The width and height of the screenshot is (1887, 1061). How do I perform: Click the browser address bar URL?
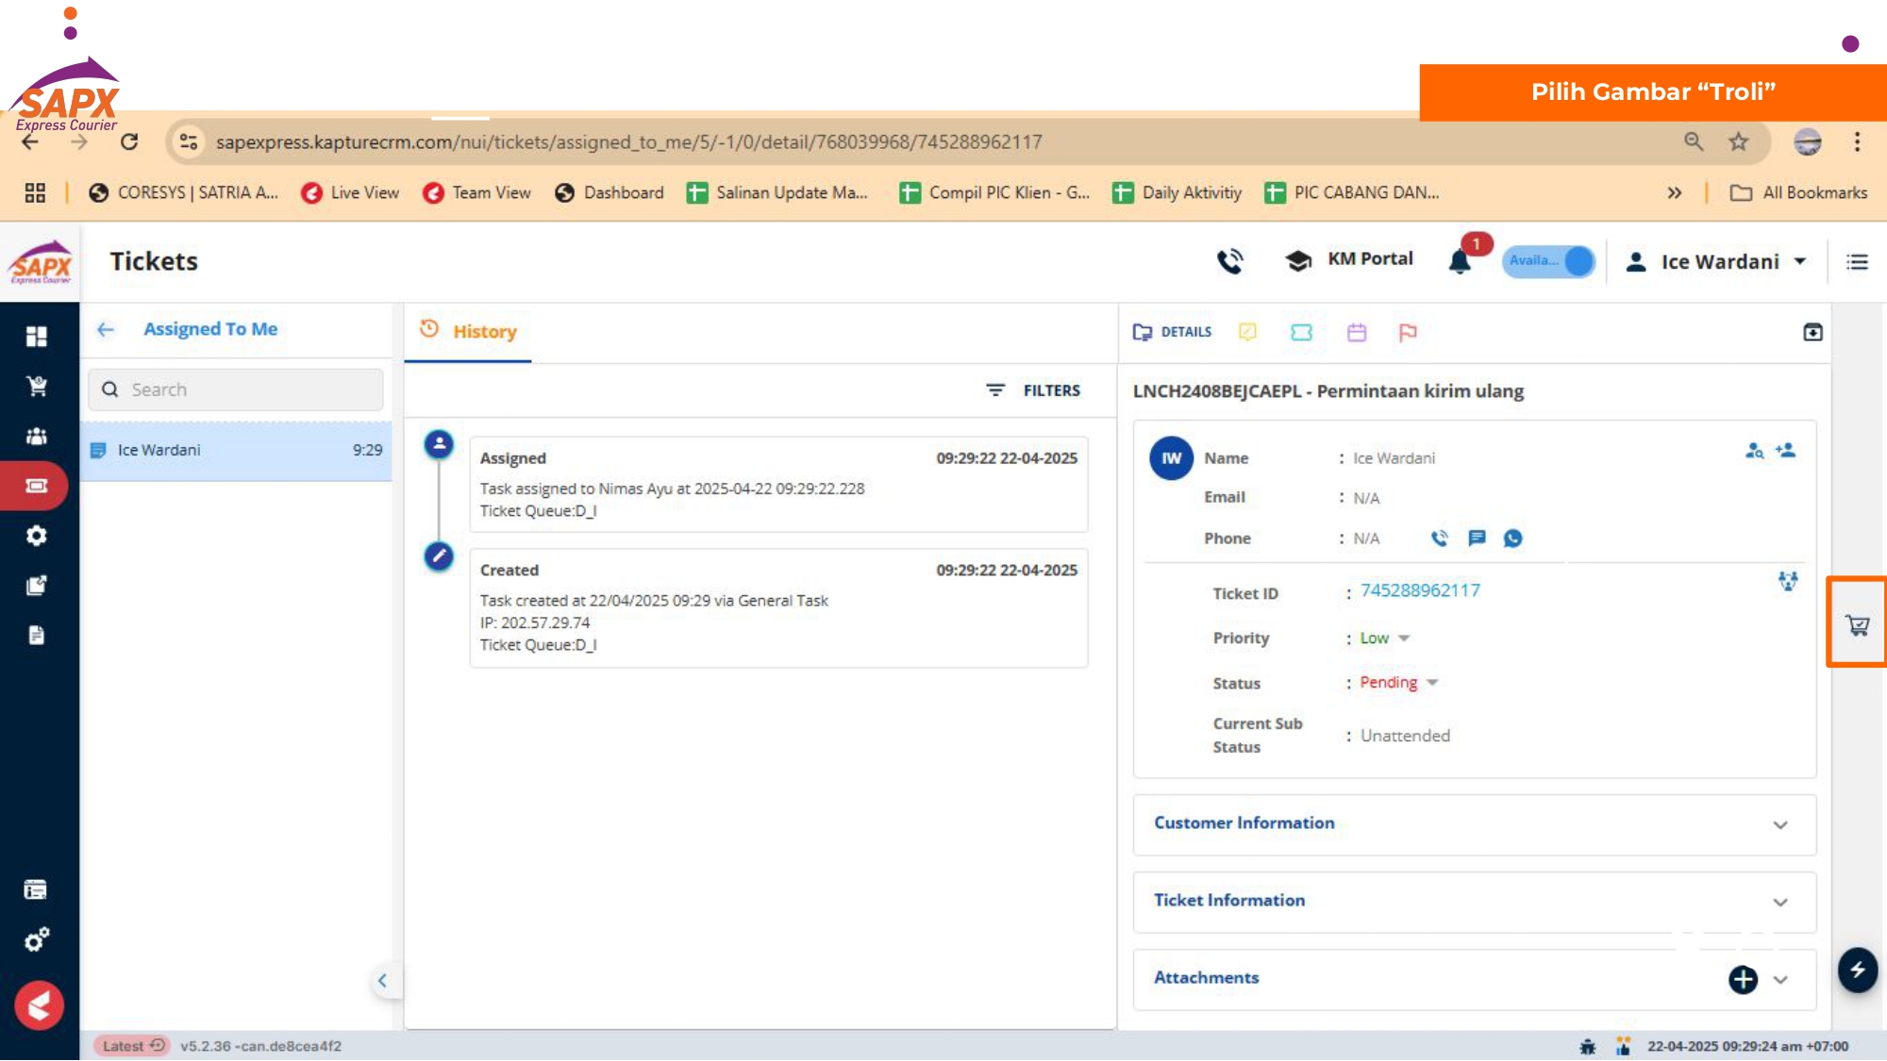(628, 141)
